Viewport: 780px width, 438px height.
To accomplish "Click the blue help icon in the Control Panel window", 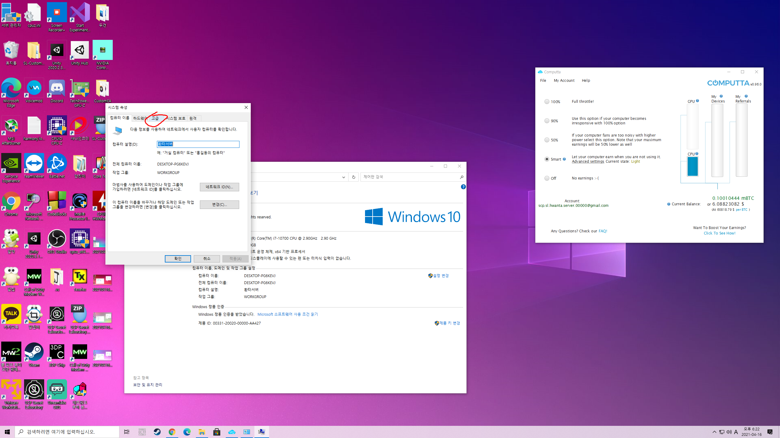I will click(x=463, y=187).
